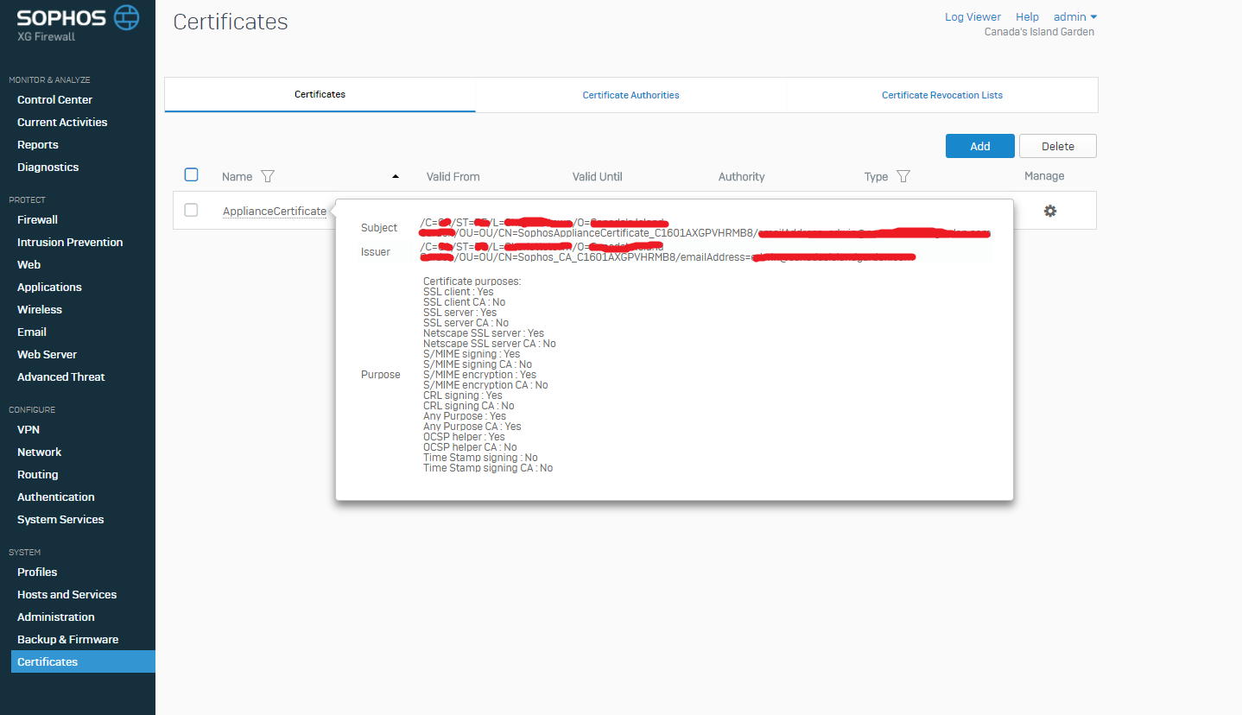Select System Services menu item

click(x=60, y=519)
